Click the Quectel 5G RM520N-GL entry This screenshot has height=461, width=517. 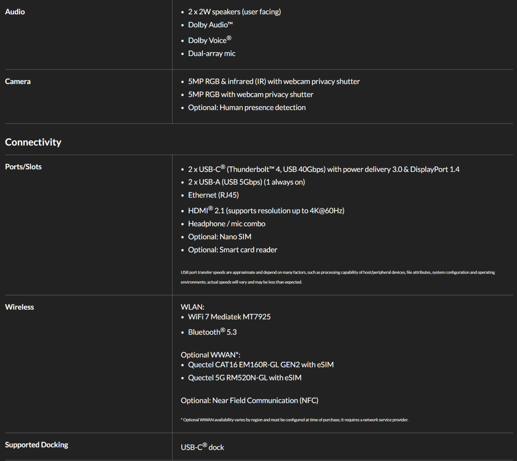pyautogui.click(x=244, y=378)
